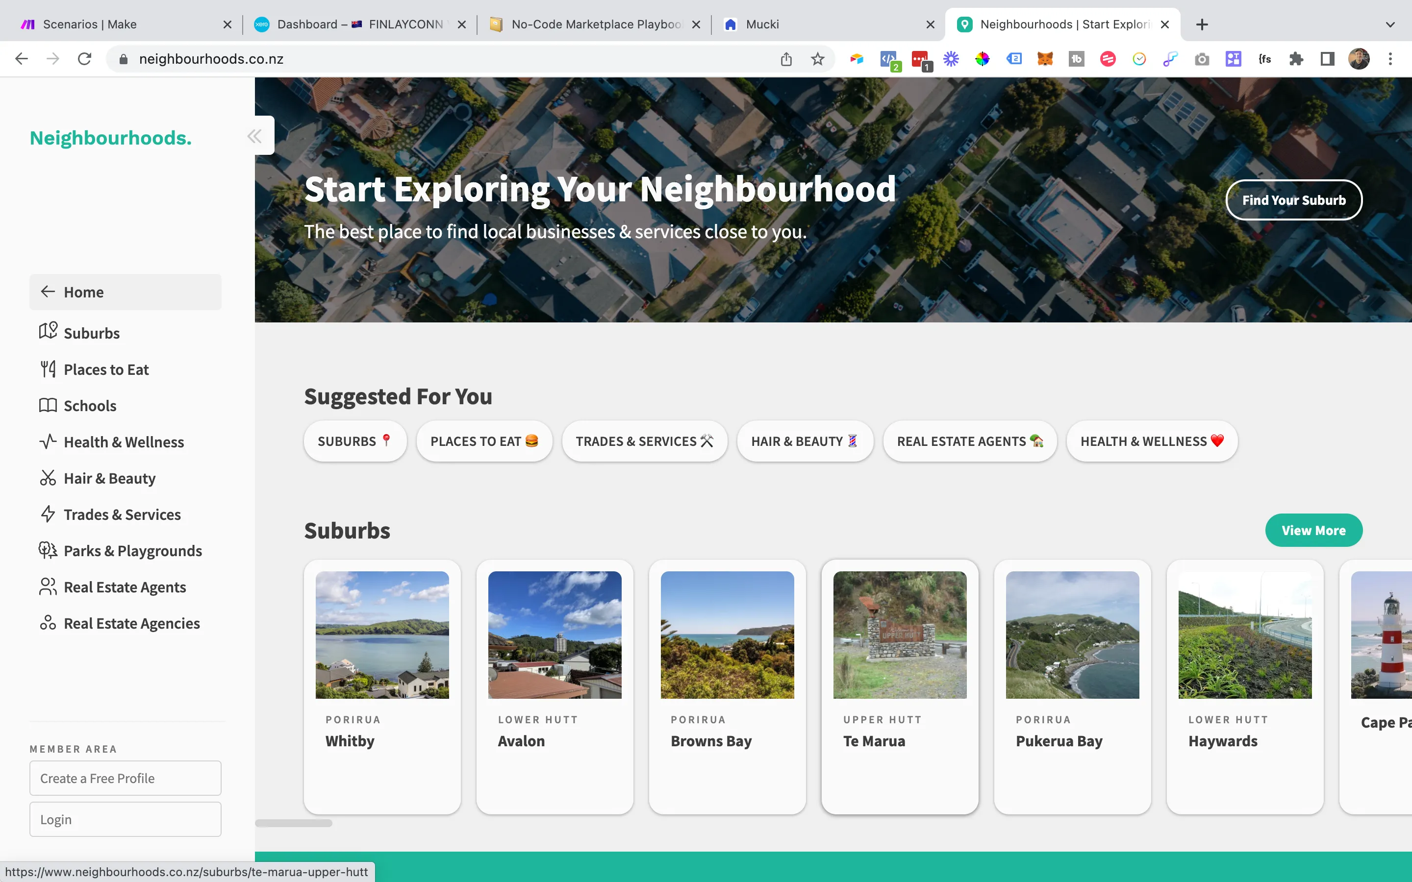Open the Browns Bay suburb card image
This screenshot has width=1412, height=882.
point(728,635)
